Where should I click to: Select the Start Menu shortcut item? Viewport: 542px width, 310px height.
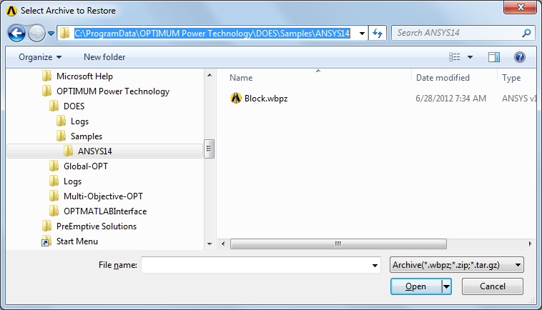pos(77,241)
